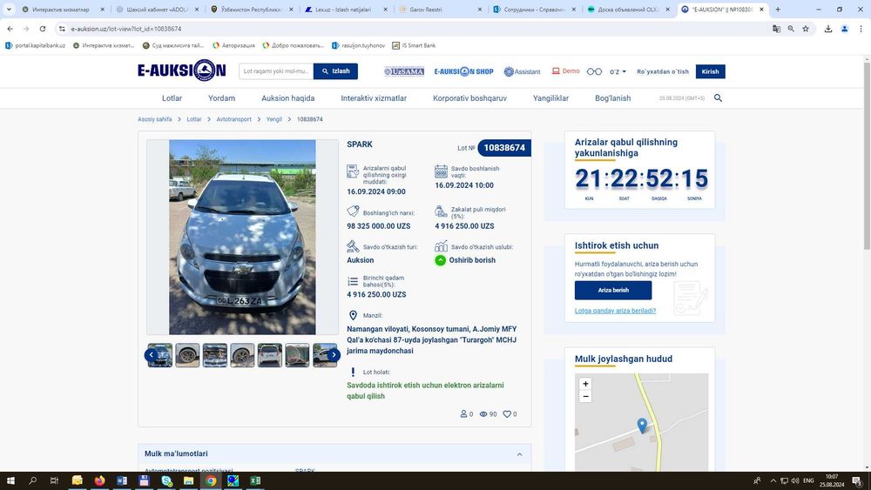The image size is (871, 490).
Task: Click the Ro'yxatdan o'tish link
Action: coord(663,71)
